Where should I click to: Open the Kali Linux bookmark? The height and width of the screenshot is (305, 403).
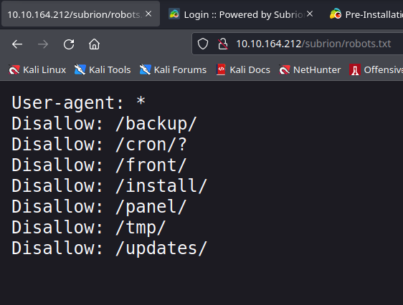37,69
